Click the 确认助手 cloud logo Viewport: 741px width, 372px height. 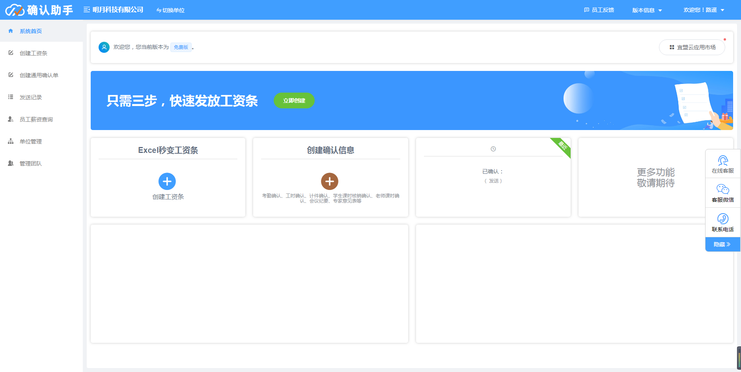(x=15, y=10)
